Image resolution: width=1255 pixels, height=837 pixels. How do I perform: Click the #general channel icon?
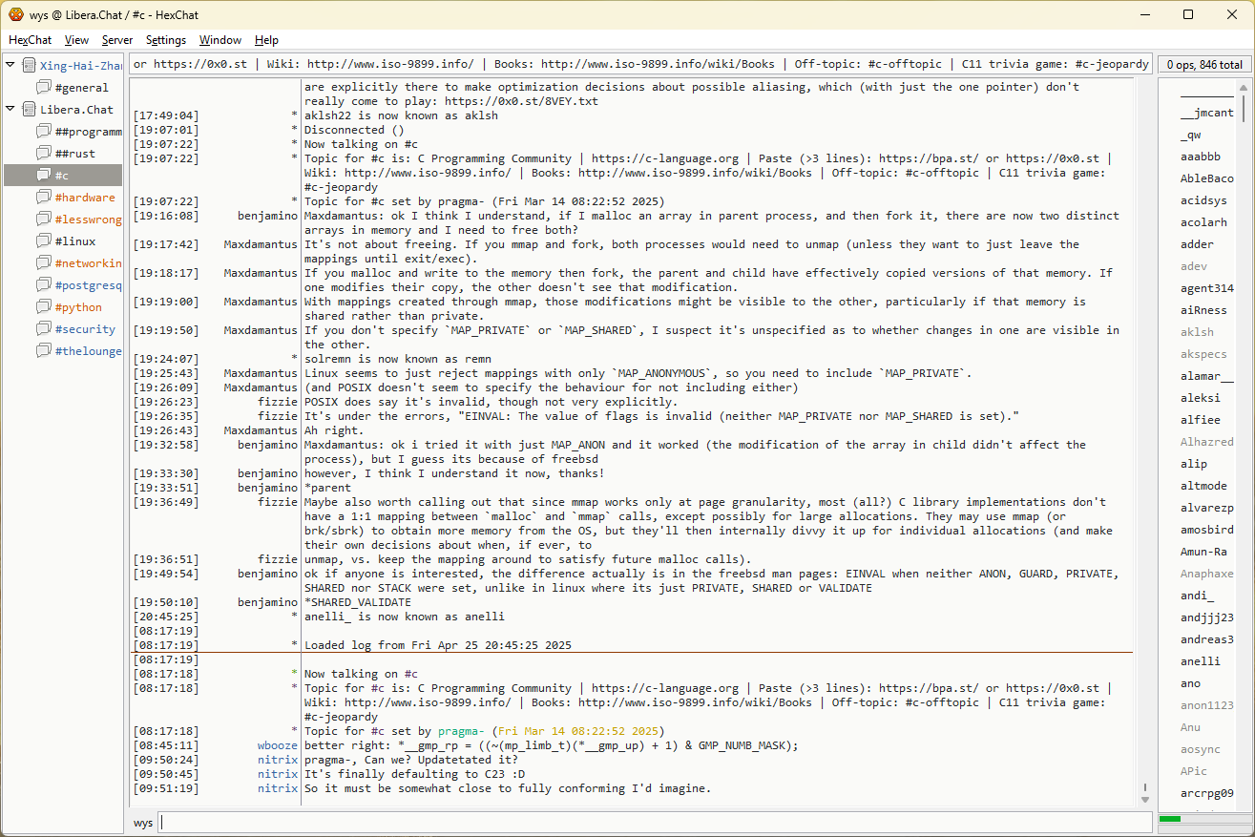(x=44, y=88)
